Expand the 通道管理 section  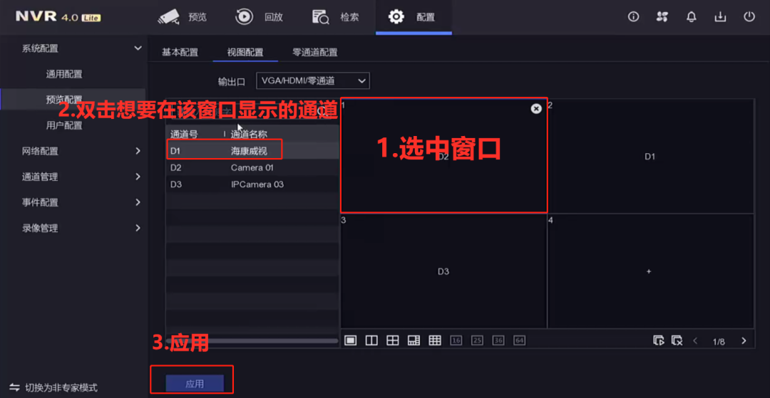tap(138, 177)
